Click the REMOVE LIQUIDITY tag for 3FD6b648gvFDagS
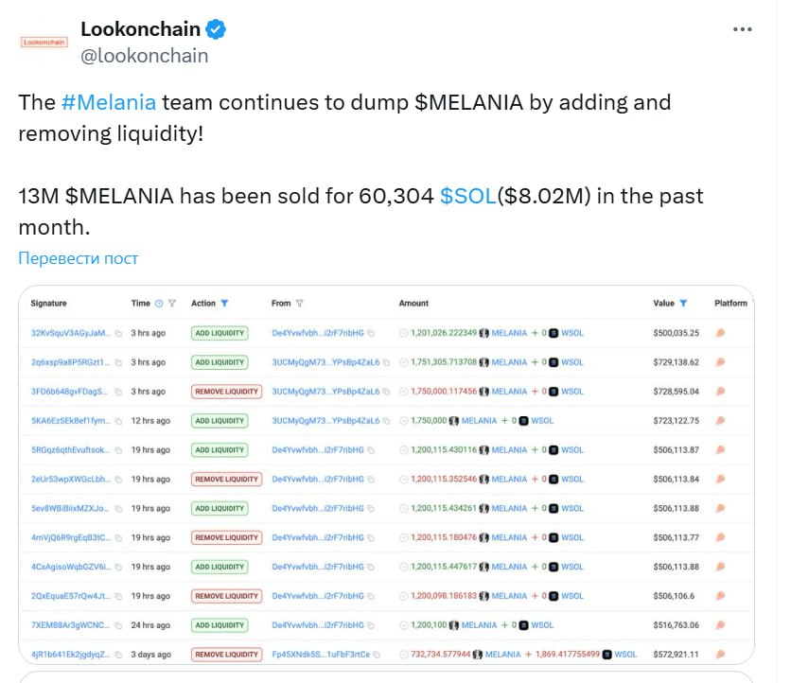791x683 pixels. [x=226, y=392]
